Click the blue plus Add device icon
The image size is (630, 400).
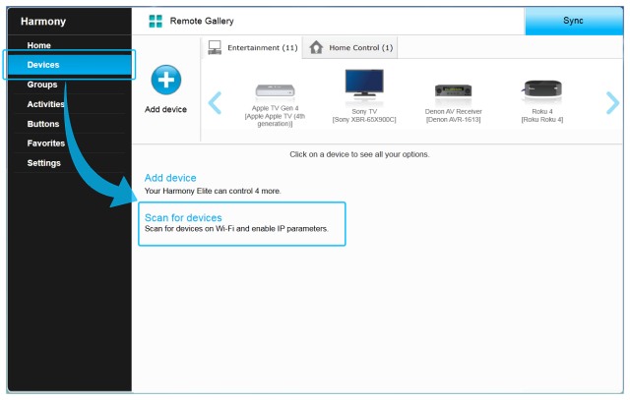pos(166,80)
